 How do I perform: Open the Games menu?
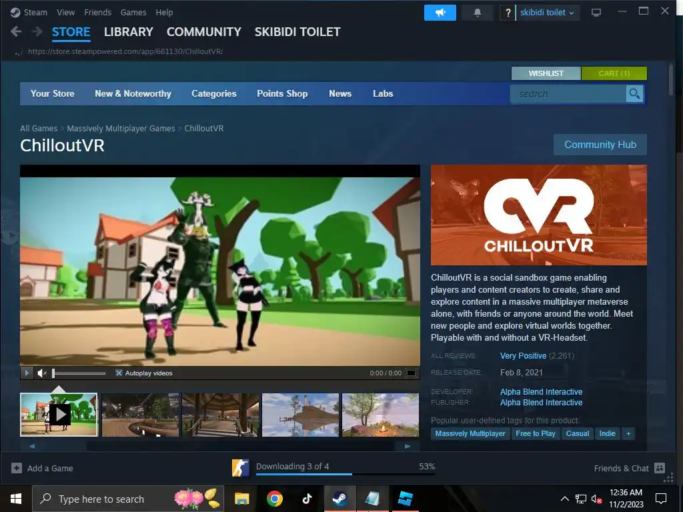(133, 13)
